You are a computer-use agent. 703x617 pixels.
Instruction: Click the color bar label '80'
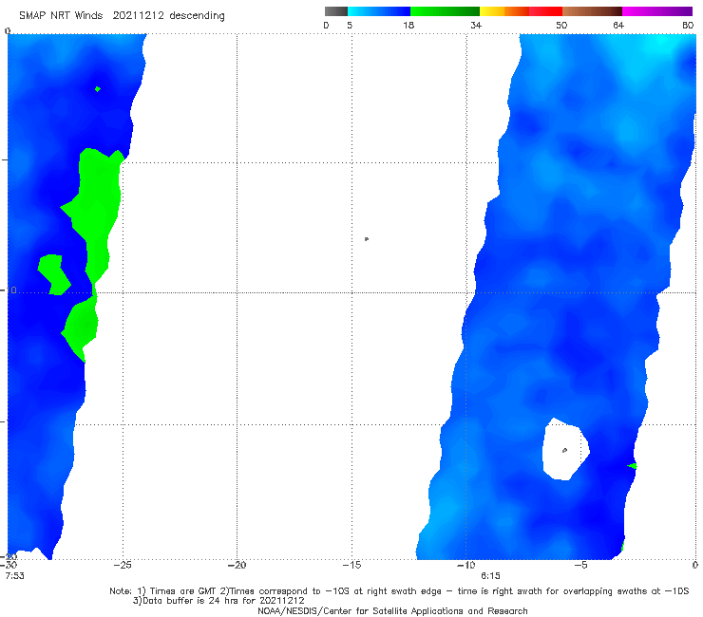click(x=688, y=26)
